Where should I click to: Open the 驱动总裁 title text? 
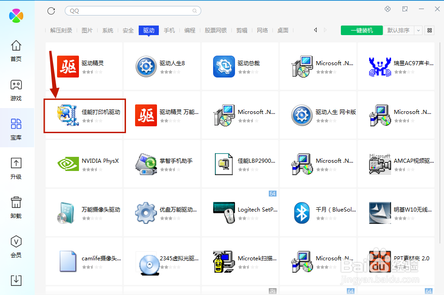click(249, 63)
